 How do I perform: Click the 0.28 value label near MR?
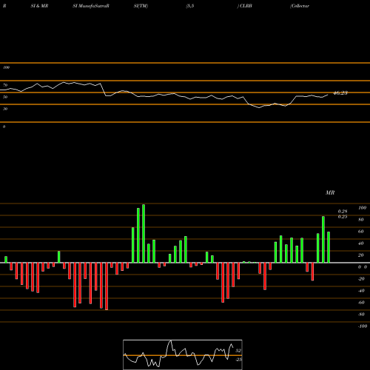coord(343,212)
